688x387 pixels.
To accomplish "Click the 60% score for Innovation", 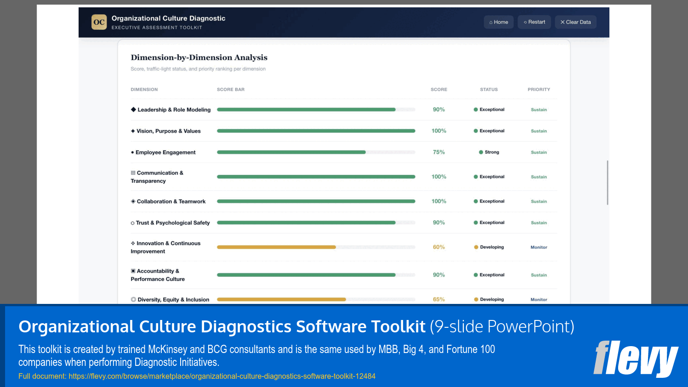I will [x=439, y=247].
